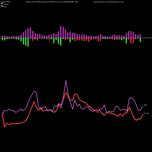
Task: Click the tallest purple volume bar
Action: point(61,32)
